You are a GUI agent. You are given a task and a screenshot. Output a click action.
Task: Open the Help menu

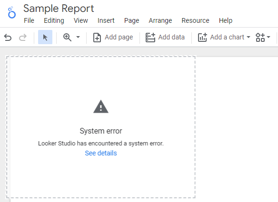(226, 21)
